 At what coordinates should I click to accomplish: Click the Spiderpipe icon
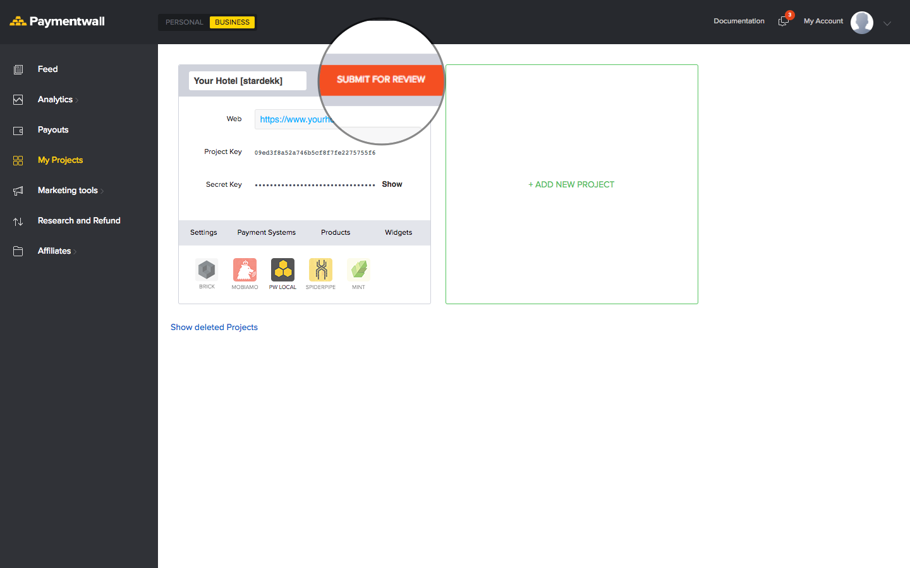pos(320,270)
